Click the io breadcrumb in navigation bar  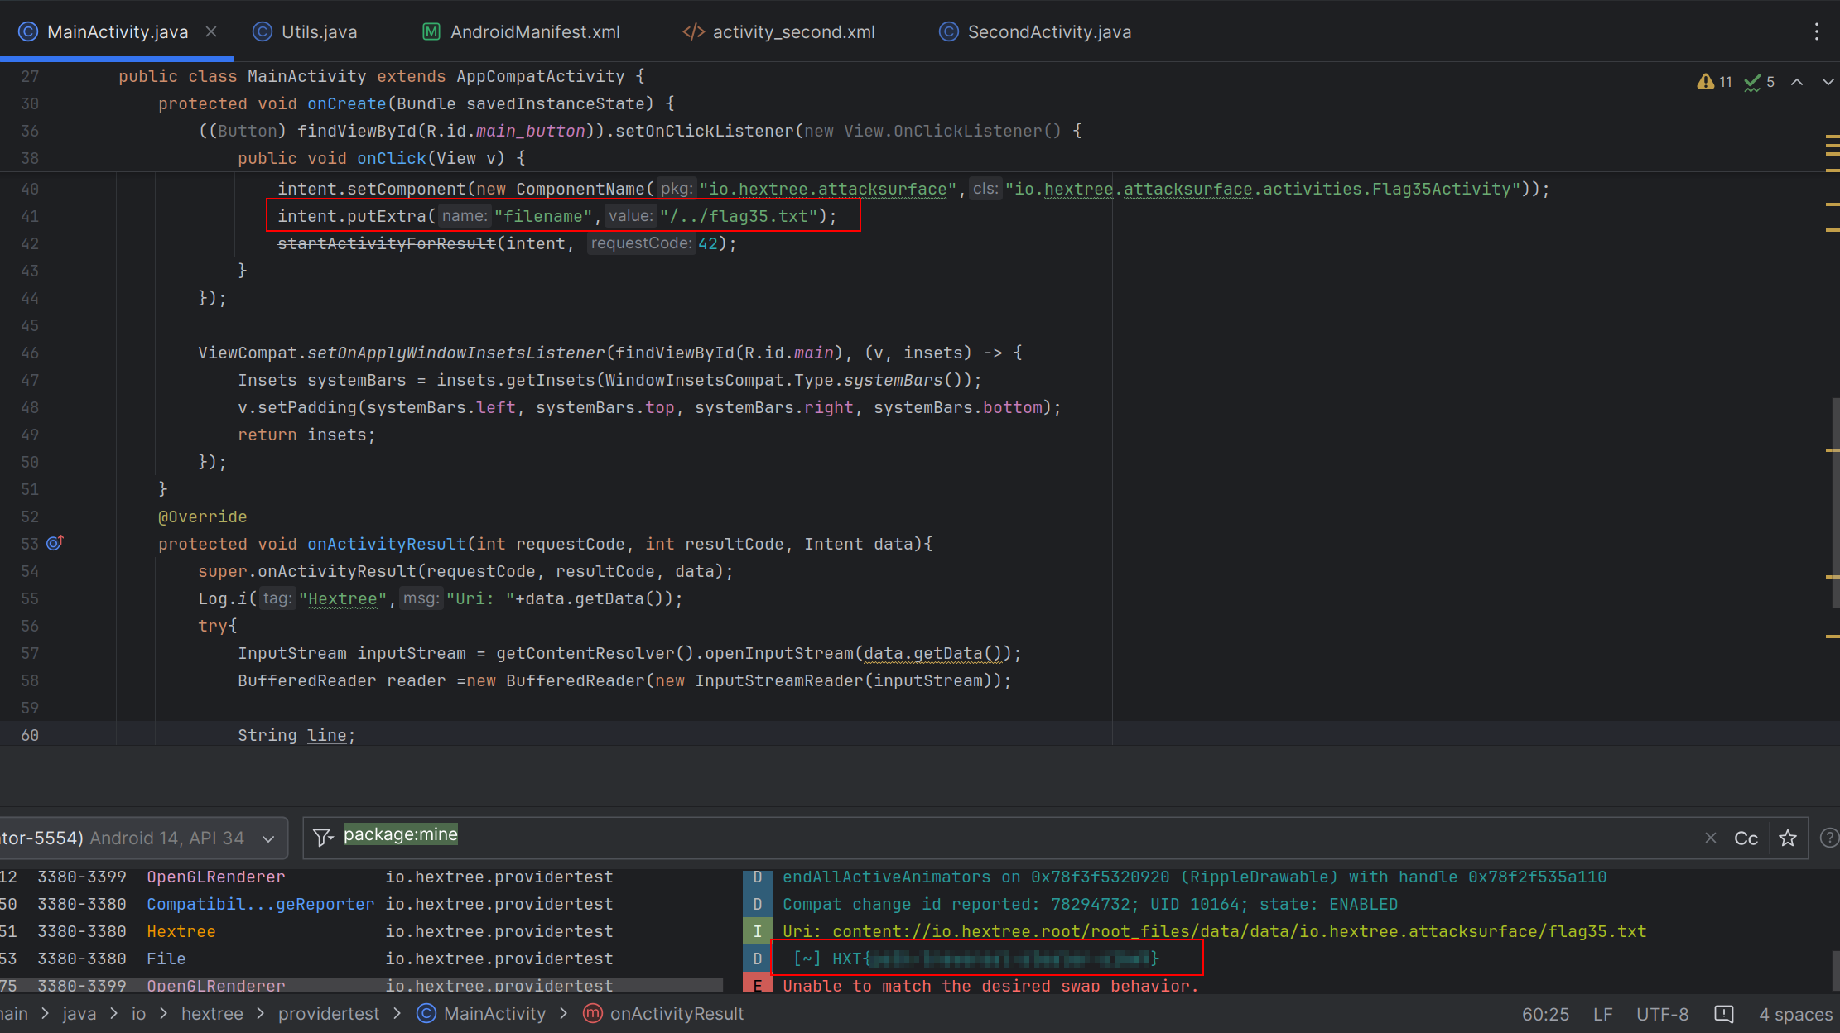(138, 1013)
